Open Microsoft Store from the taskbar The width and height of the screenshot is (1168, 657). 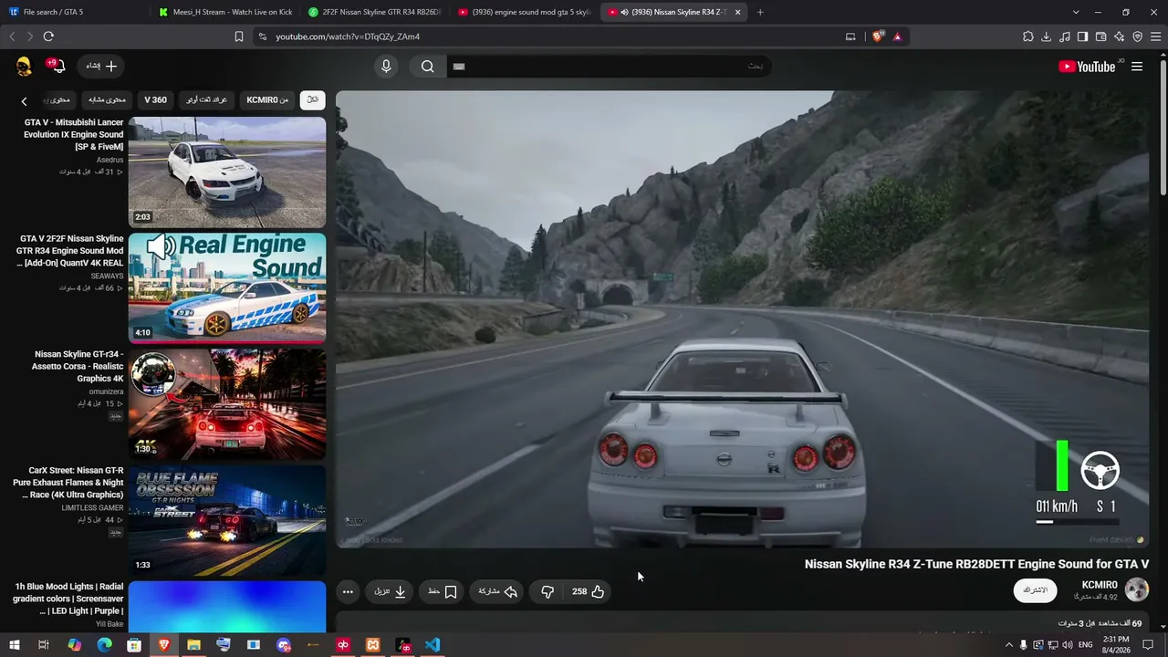click(134, 645)
